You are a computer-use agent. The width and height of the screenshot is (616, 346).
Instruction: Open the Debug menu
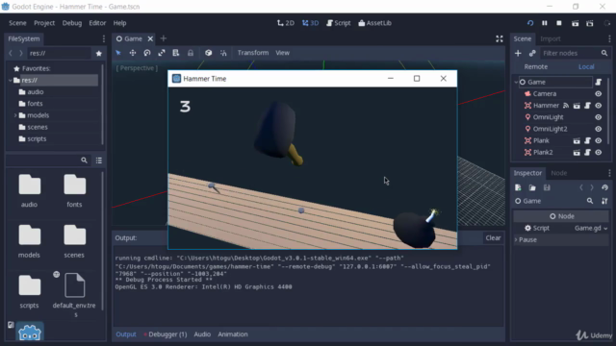[x=72, y=23]
